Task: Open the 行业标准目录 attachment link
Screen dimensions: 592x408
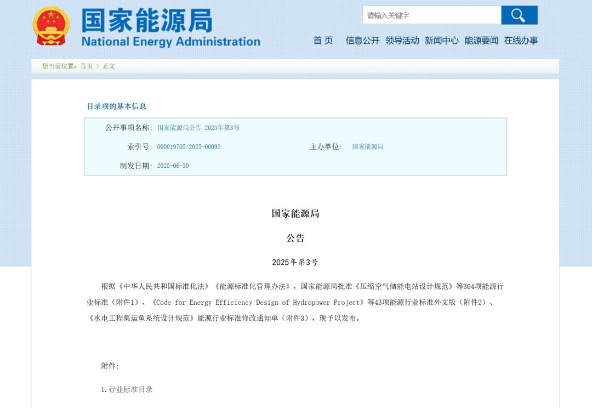Action: (x=130, y=389)
